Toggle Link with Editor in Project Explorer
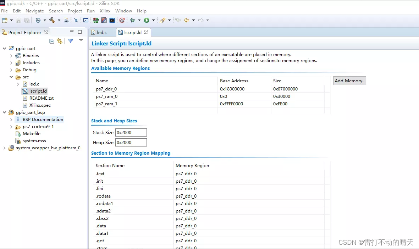This screenshot has height=249, width=419. (x=60, y=41)
